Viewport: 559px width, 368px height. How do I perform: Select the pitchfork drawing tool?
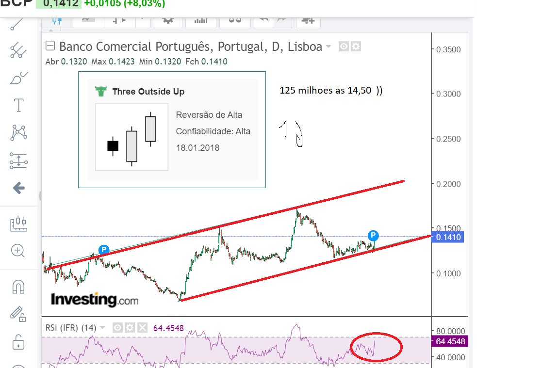click(x=18, y=50)
